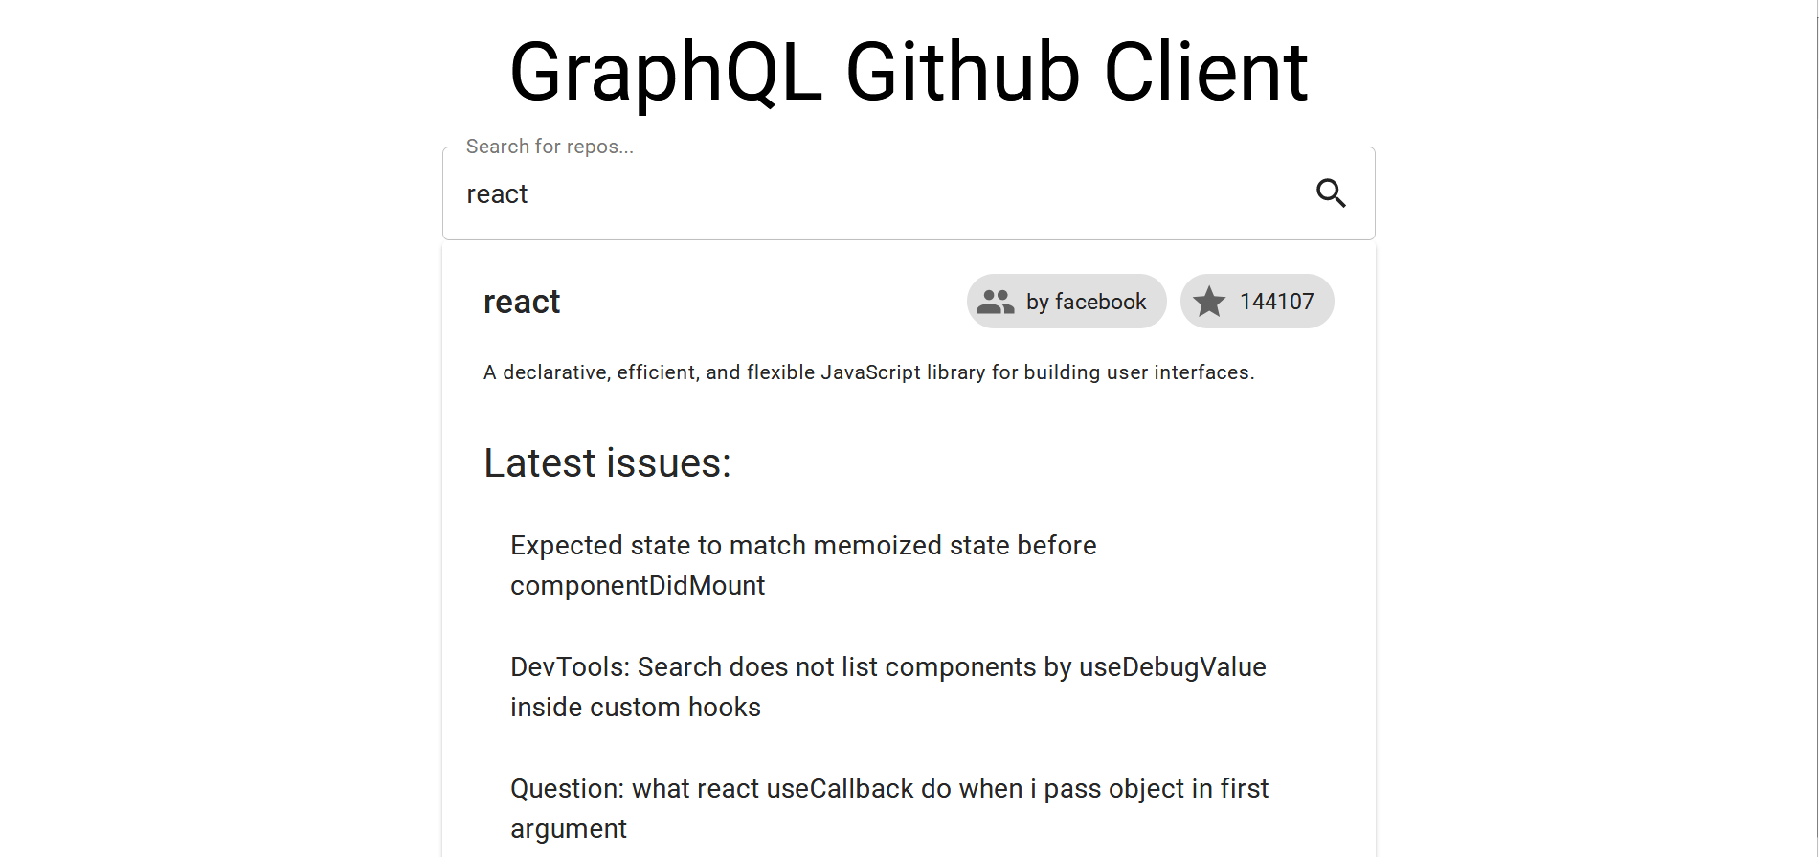Click the 'Search for repos...' field label

[550, 147]
